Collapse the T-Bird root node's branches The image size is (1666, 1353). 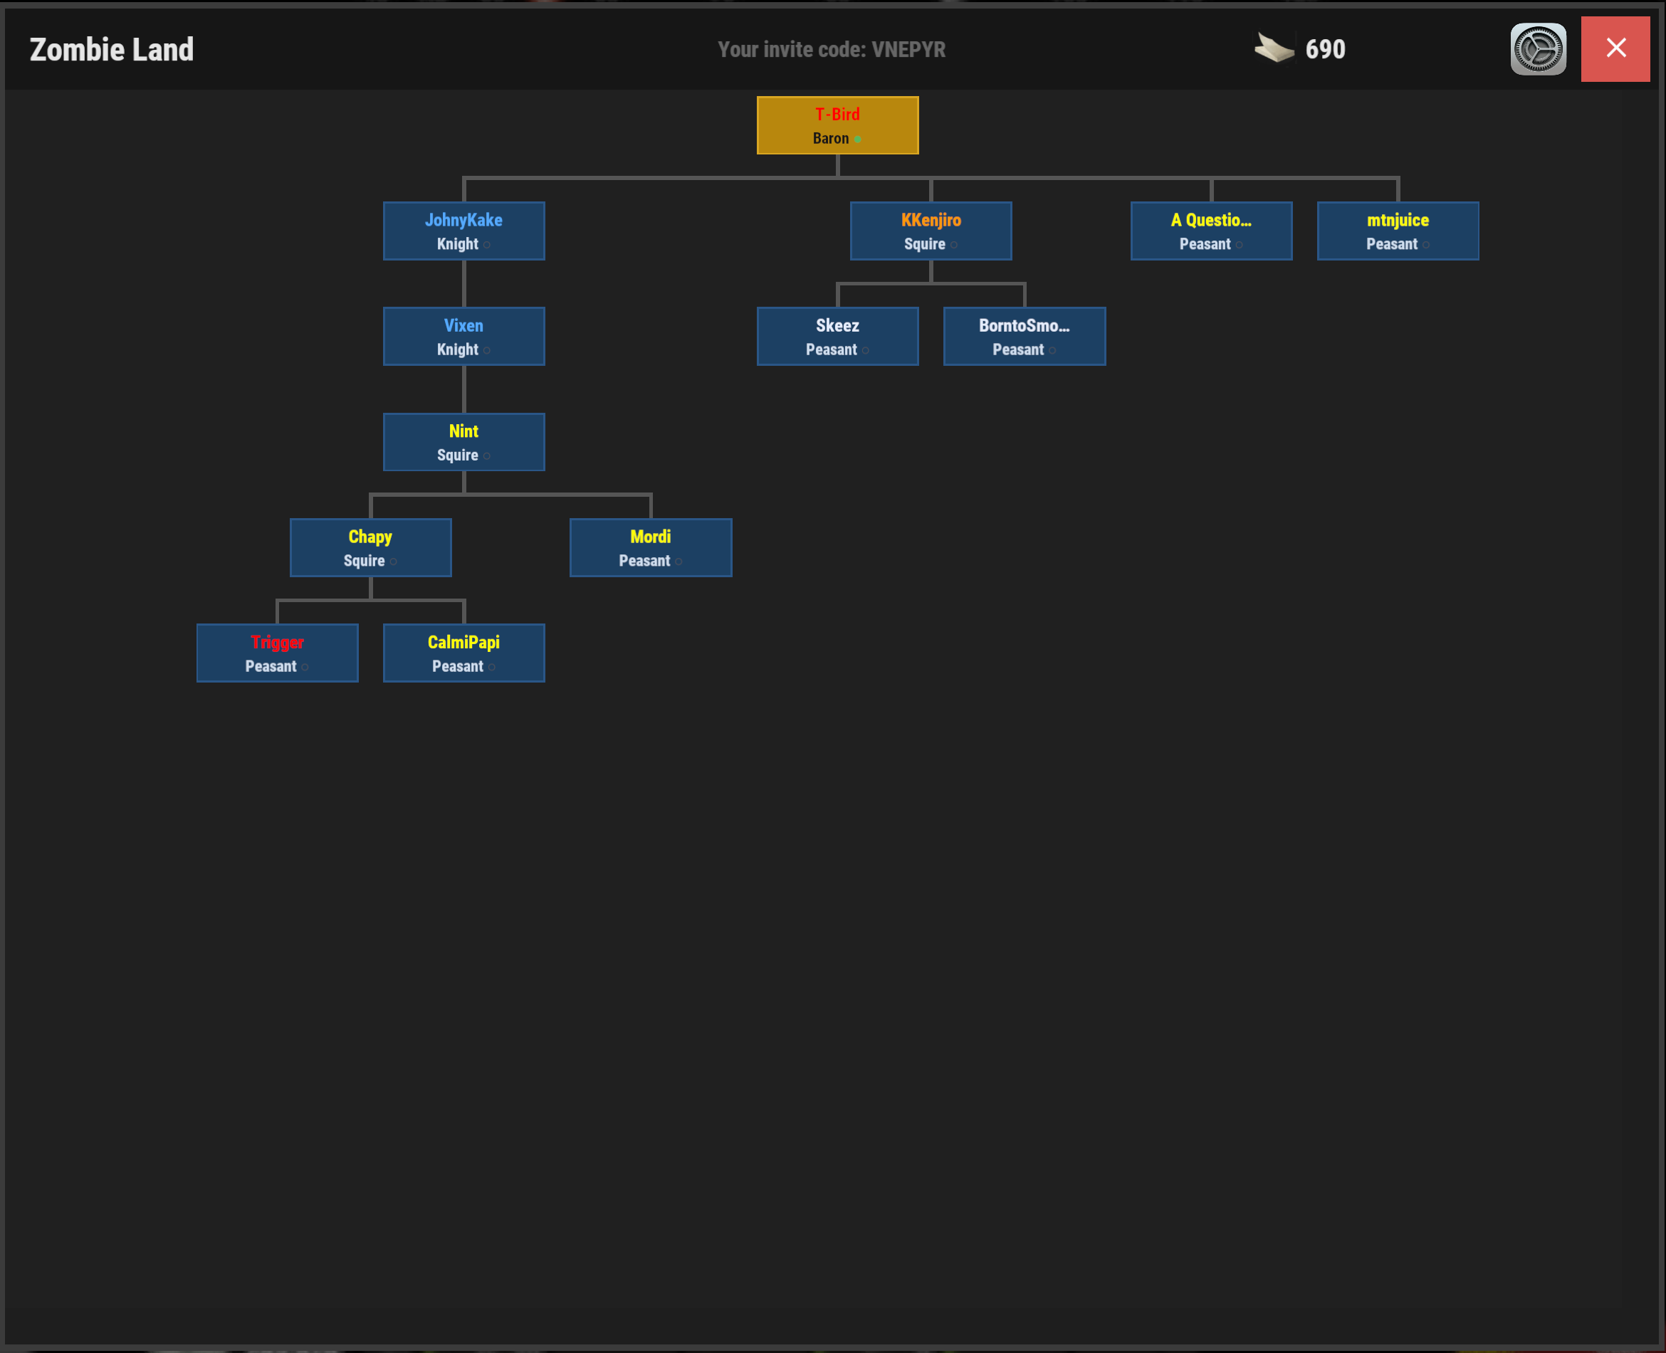click(x=837, y=125)
